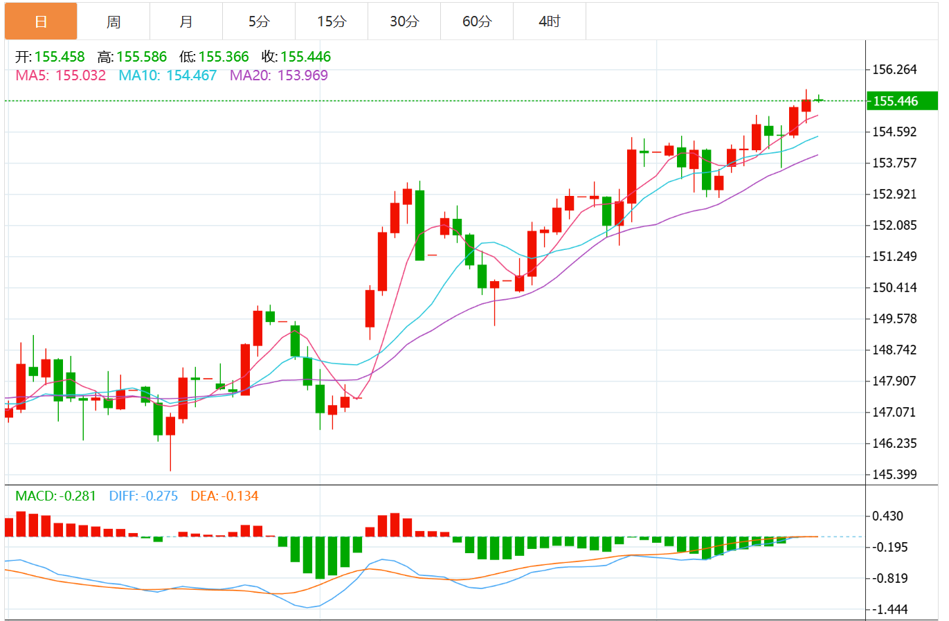Select the 日 daily chart tab
Screen dimensions: 949x621
coord(41,21)
